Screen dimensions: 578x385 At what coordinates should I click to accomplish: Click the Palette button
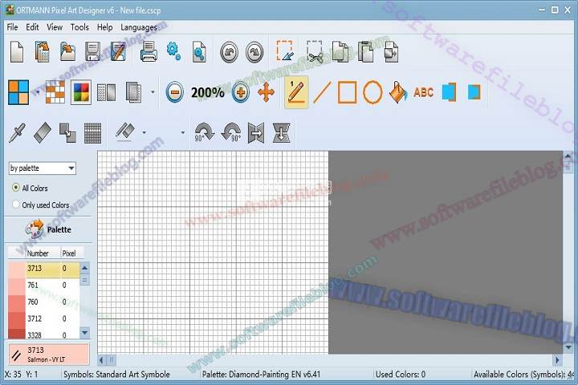[48, 229]
